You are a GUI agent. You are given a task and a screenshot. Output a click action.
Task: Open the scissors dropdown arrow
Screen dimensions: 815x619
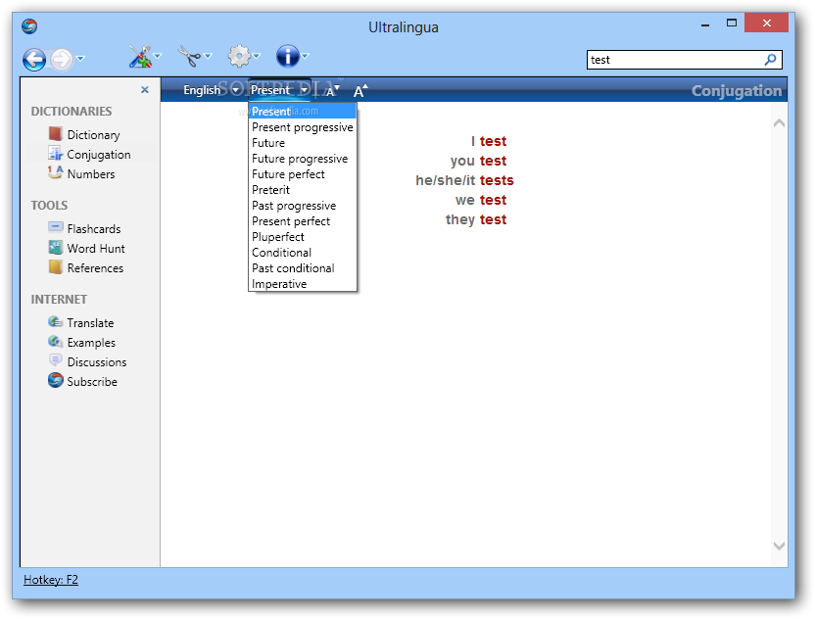tap(208, 56)
